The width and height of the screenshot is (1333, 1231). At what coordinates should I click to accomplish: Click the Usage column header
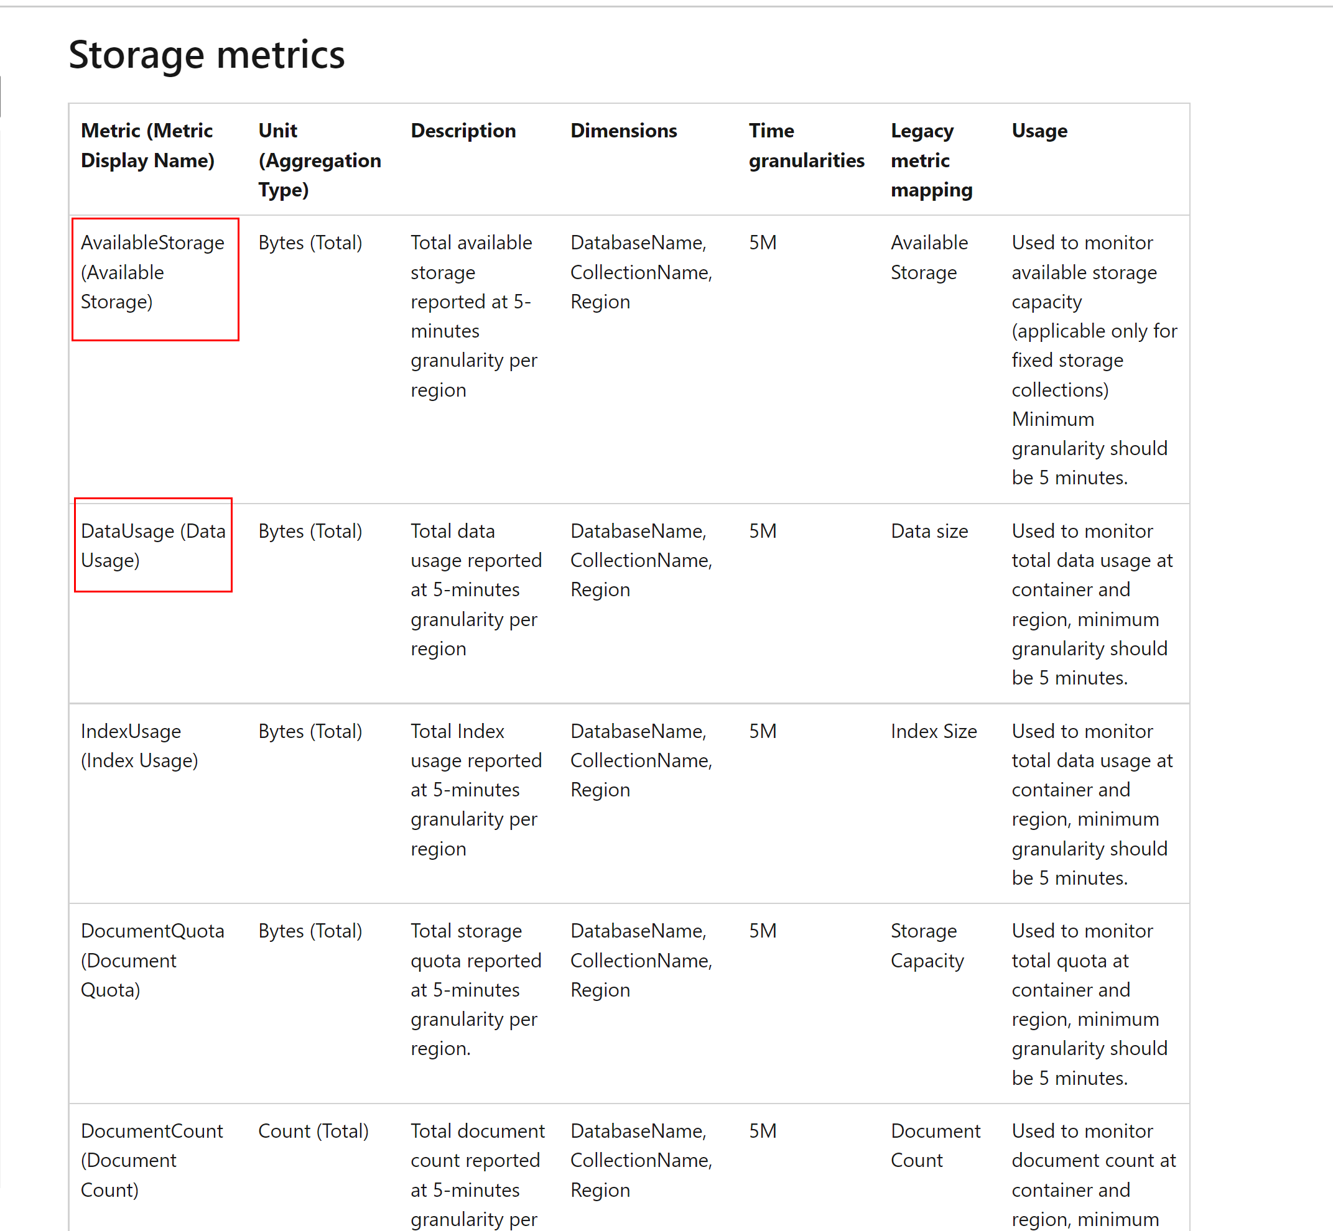1039,131
